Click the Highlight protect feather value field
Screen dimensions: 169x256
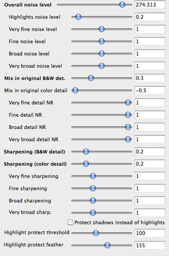pyautogui.click(x=150, y=245)
